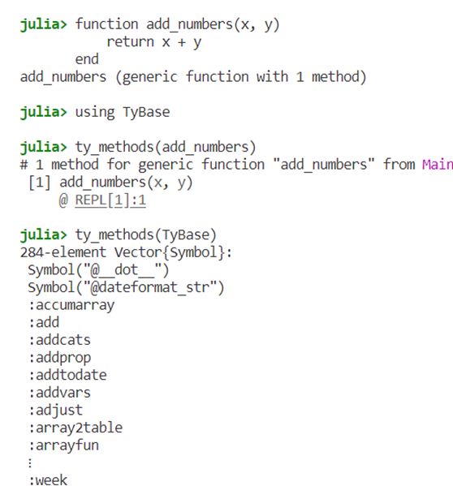The width and height of the screenshot is (453, 486).
Task: Click the 'function add_numbers(x, y)' line
Action: click(177, 24)
